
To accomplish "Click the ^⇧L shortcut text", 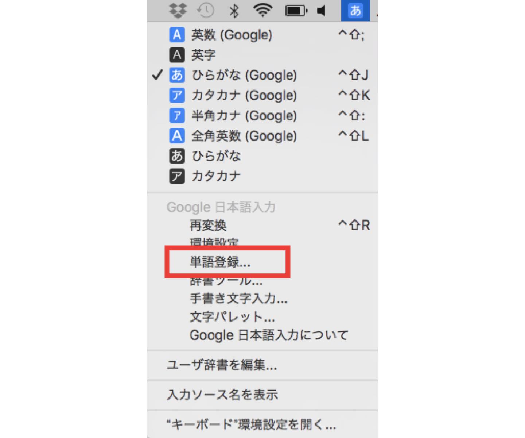I will tap(353, 136).
